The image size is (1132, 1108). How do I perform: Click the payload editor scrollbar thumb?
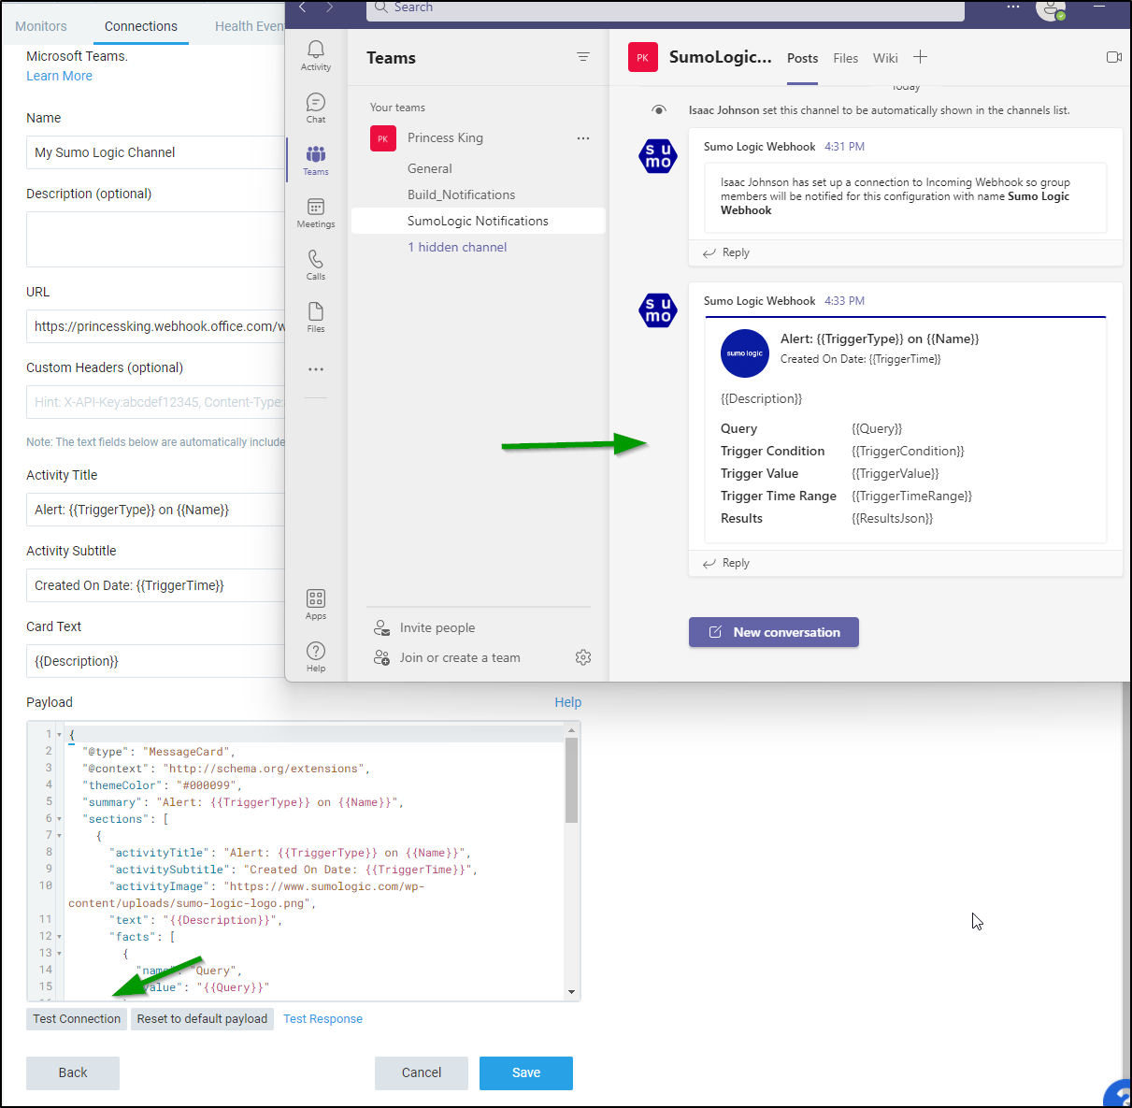point(572,781)
